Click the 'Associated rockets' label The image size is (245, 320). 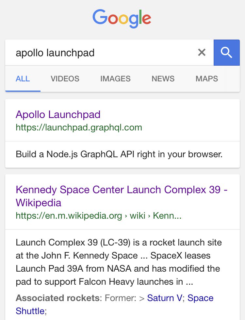pos(58,298)
